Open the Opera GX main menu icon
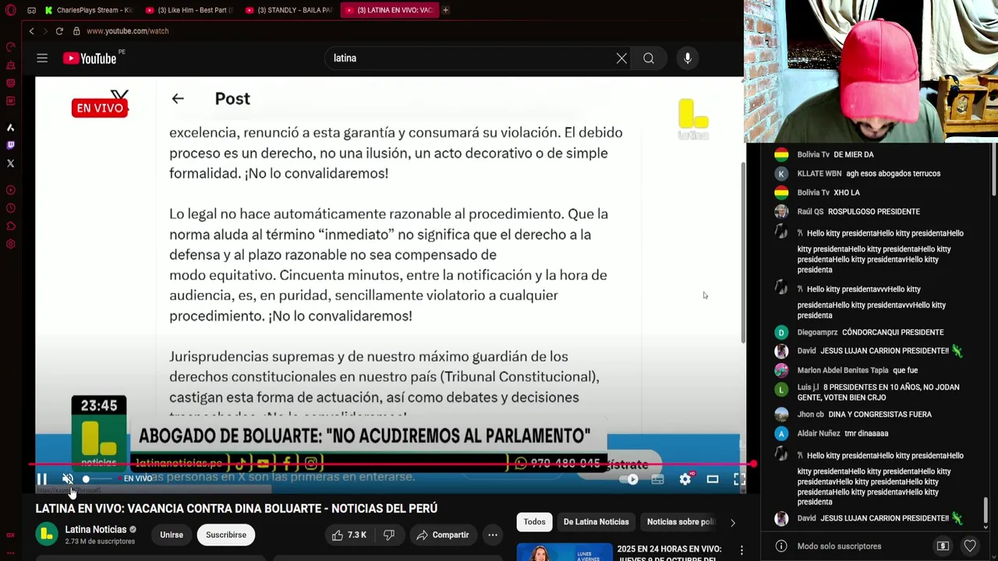Screen dimensions: 998x561 point(10,10)
